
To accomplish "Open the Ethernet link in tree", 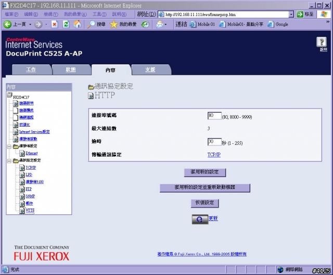I will click(x=31, y=153).
